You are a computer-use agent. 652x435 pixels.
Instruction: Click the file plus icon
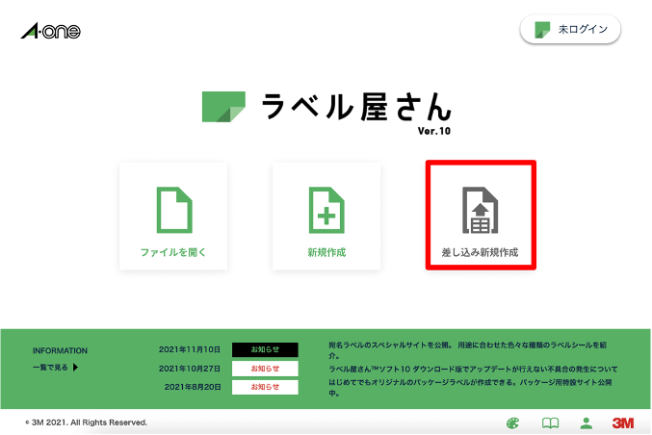pyautogui.click(x=326, y=210)
